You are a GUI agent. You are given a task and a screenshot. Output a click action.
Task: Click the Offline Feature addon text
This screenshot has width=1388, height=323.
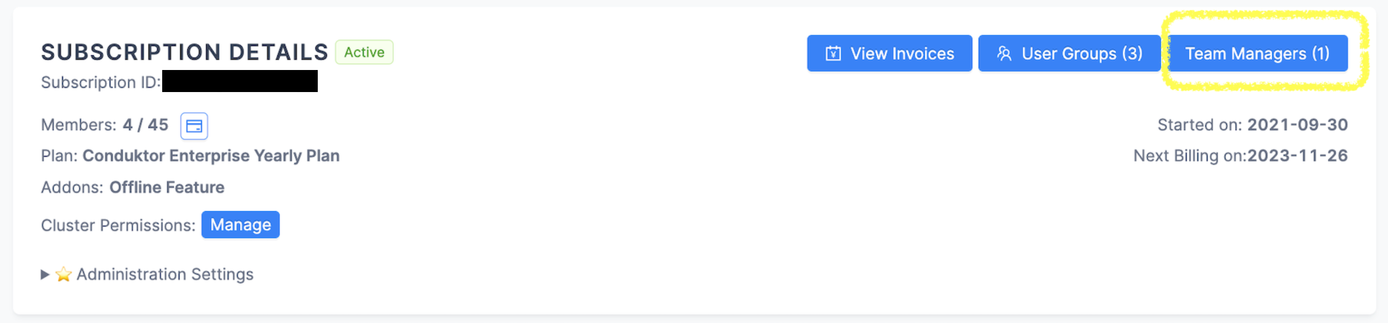(167, 187)
